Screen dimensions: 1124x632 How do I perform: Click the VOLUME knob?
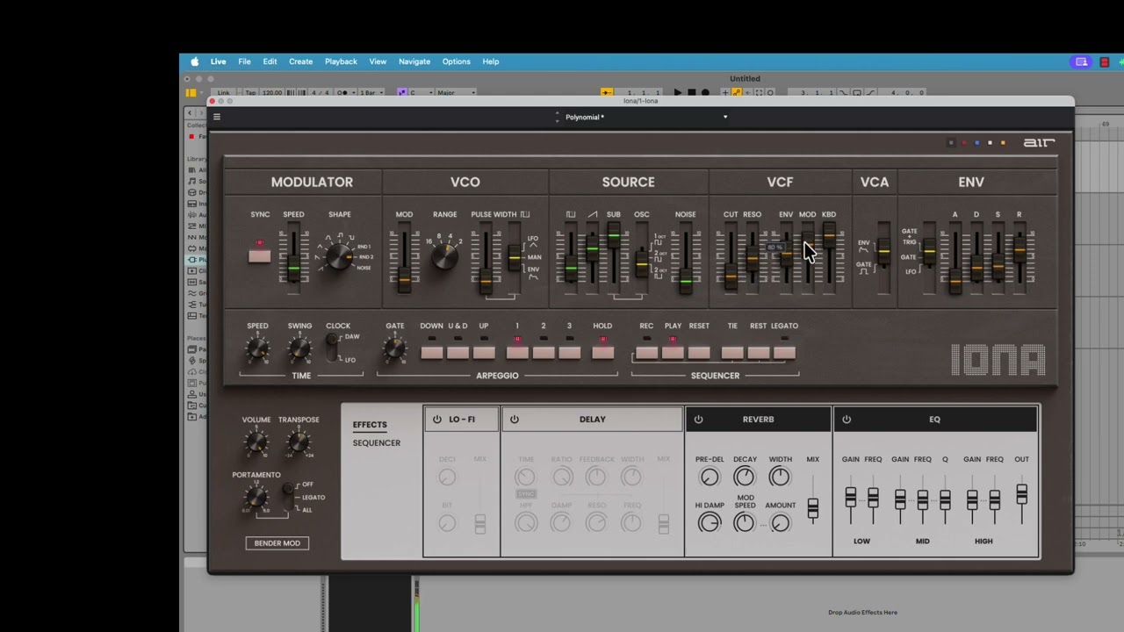tap(256, 443)
